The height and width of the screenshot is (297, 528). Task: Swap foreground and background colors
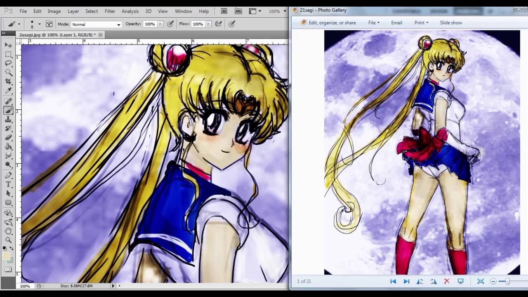[12, 248]
